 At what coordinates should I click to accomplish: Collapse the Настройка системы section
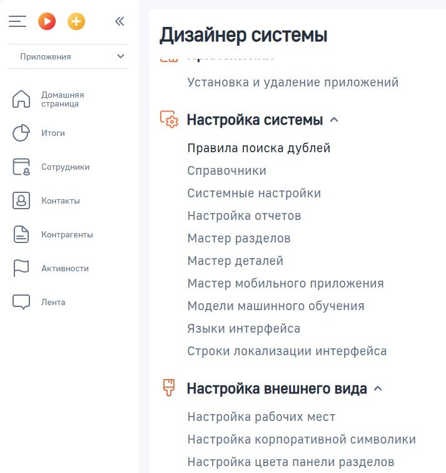click(x=334, y=120)
